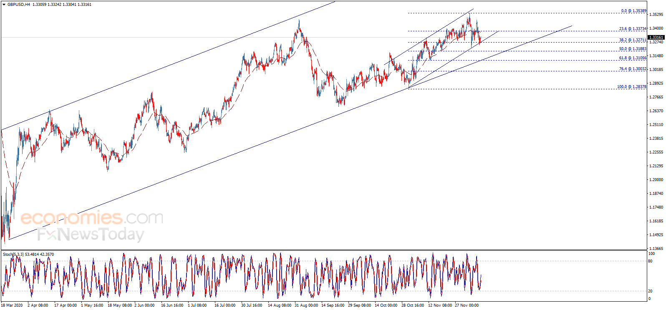666x310 pixels.
Task: Click the 30 Jul 16:00 time label
Action: point(252,305)
